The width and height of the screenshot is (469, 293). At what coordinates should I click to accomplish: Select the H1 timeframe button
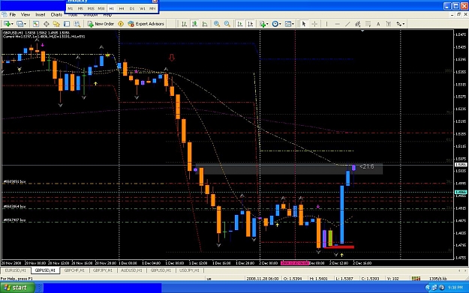tap(112, 9)
